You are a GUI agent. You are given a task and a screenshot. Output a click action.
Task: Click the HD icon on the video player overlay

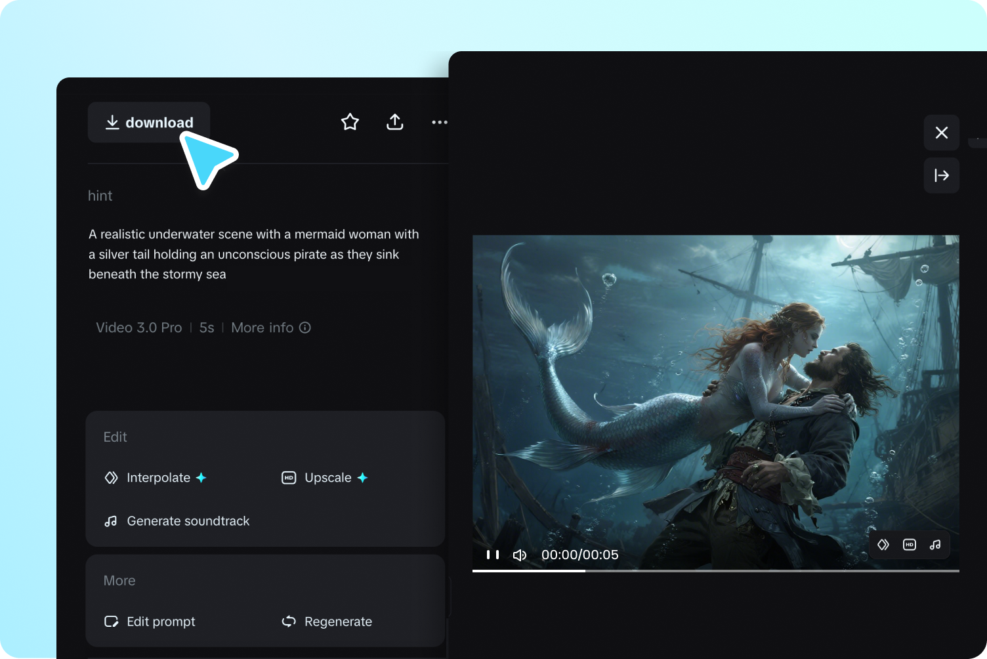909,545
